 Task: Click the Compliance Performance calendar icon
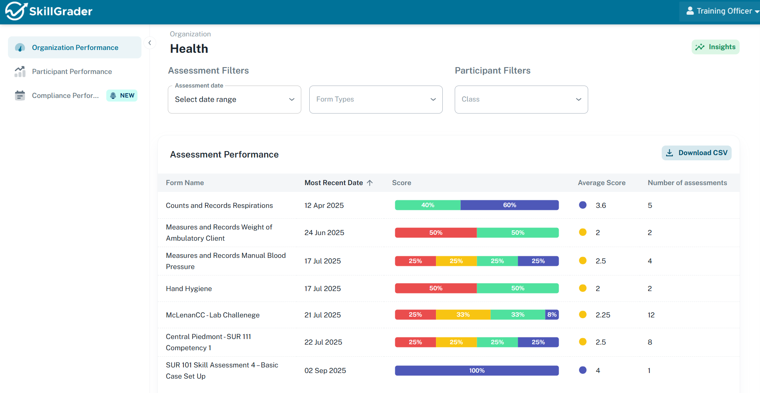pyautogui.click(x=20, y=95)
